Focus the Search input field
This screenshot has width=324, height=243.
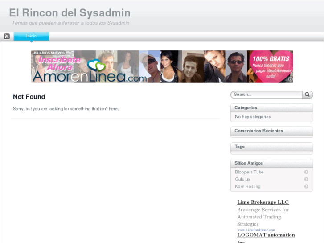pos(267,95)
